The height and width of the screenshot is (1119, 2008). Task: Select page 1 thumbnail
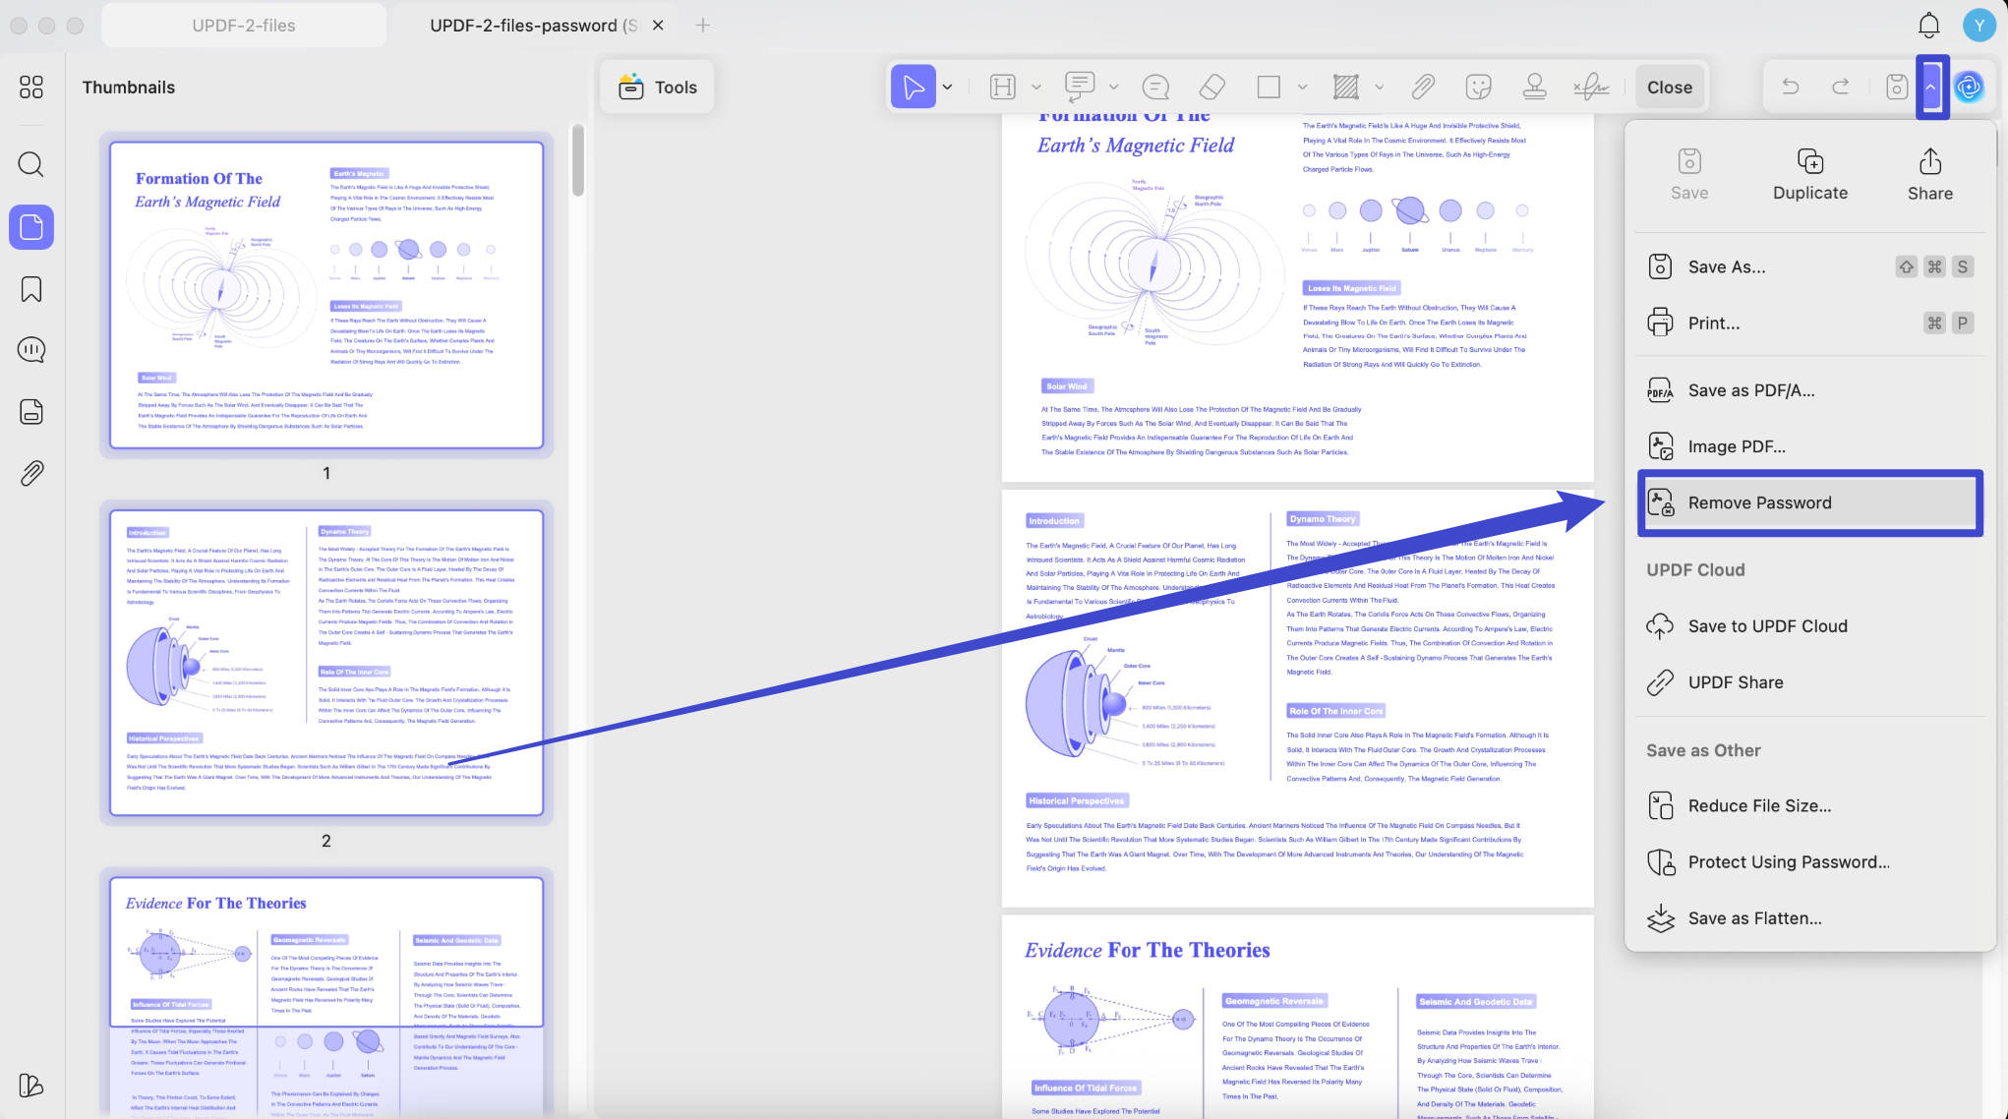tap(326, 295)
